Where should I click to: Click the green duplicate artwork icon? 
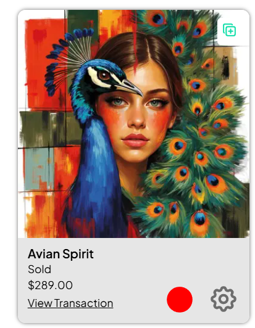coord(229,30)
